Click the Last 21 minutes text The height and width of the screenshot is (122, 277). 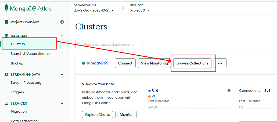tap(250, 101)
